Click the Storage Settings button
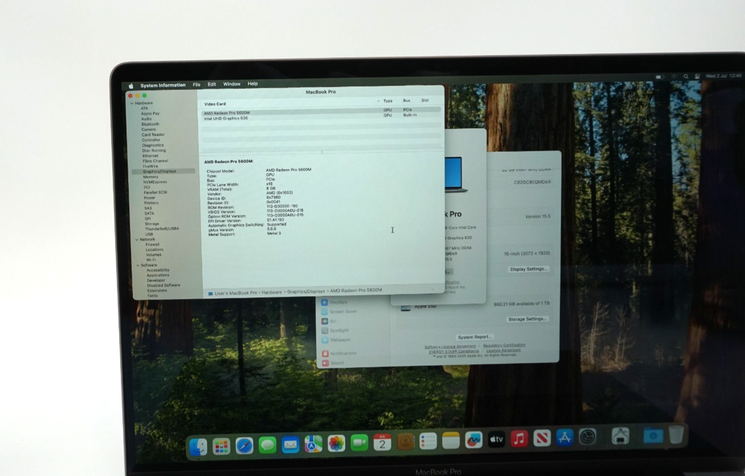The height and width of the screenshot is (476, 745). tap(528, 319)
